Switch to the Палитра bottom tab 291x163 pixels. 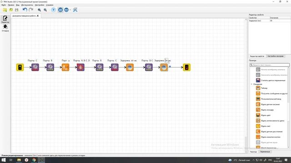click(x=253, y=152)
